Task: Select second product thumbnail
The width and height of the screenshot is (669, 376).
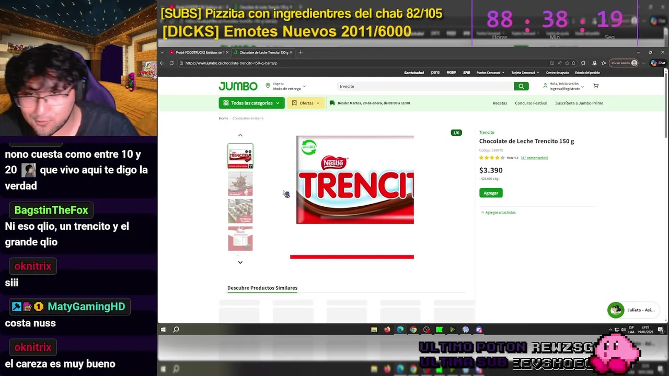Action: [x=240, y=183]
